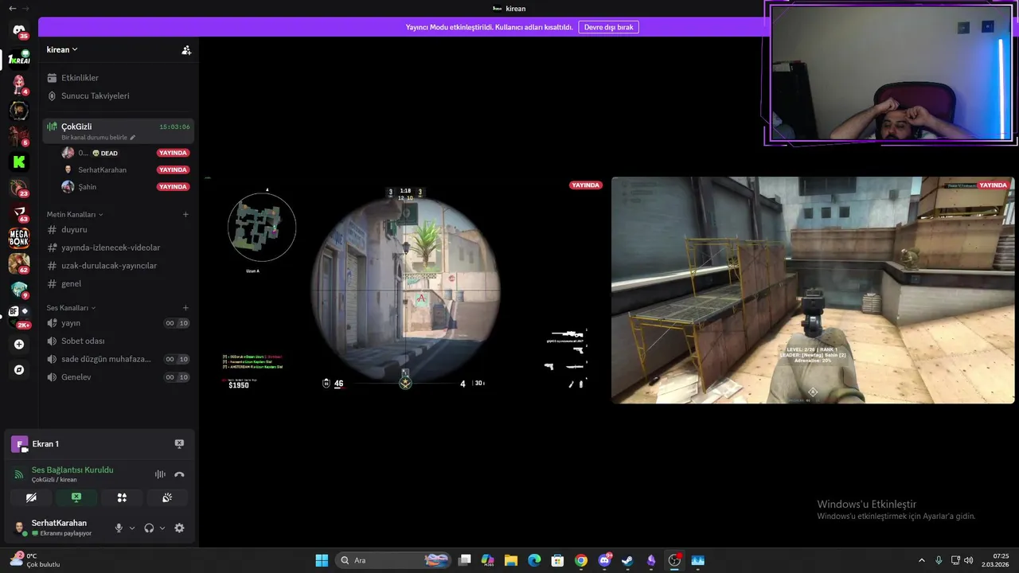Collapse the Metin Kanalları category

75,214
